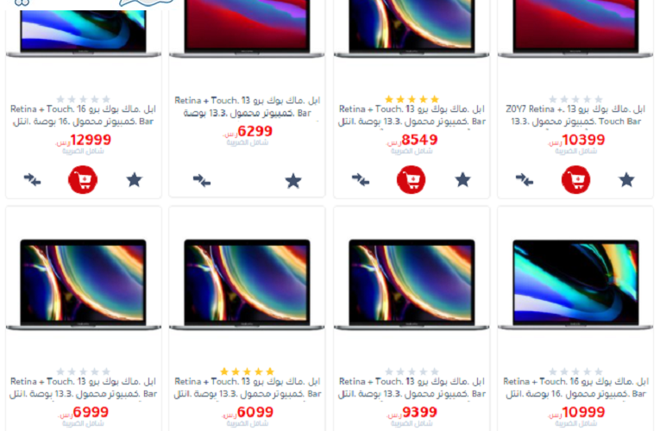The image size is (660, 431).
Task: Click the 9399 MacBook Pro product image
Action: pyautogui.click(x=412, y=284)
